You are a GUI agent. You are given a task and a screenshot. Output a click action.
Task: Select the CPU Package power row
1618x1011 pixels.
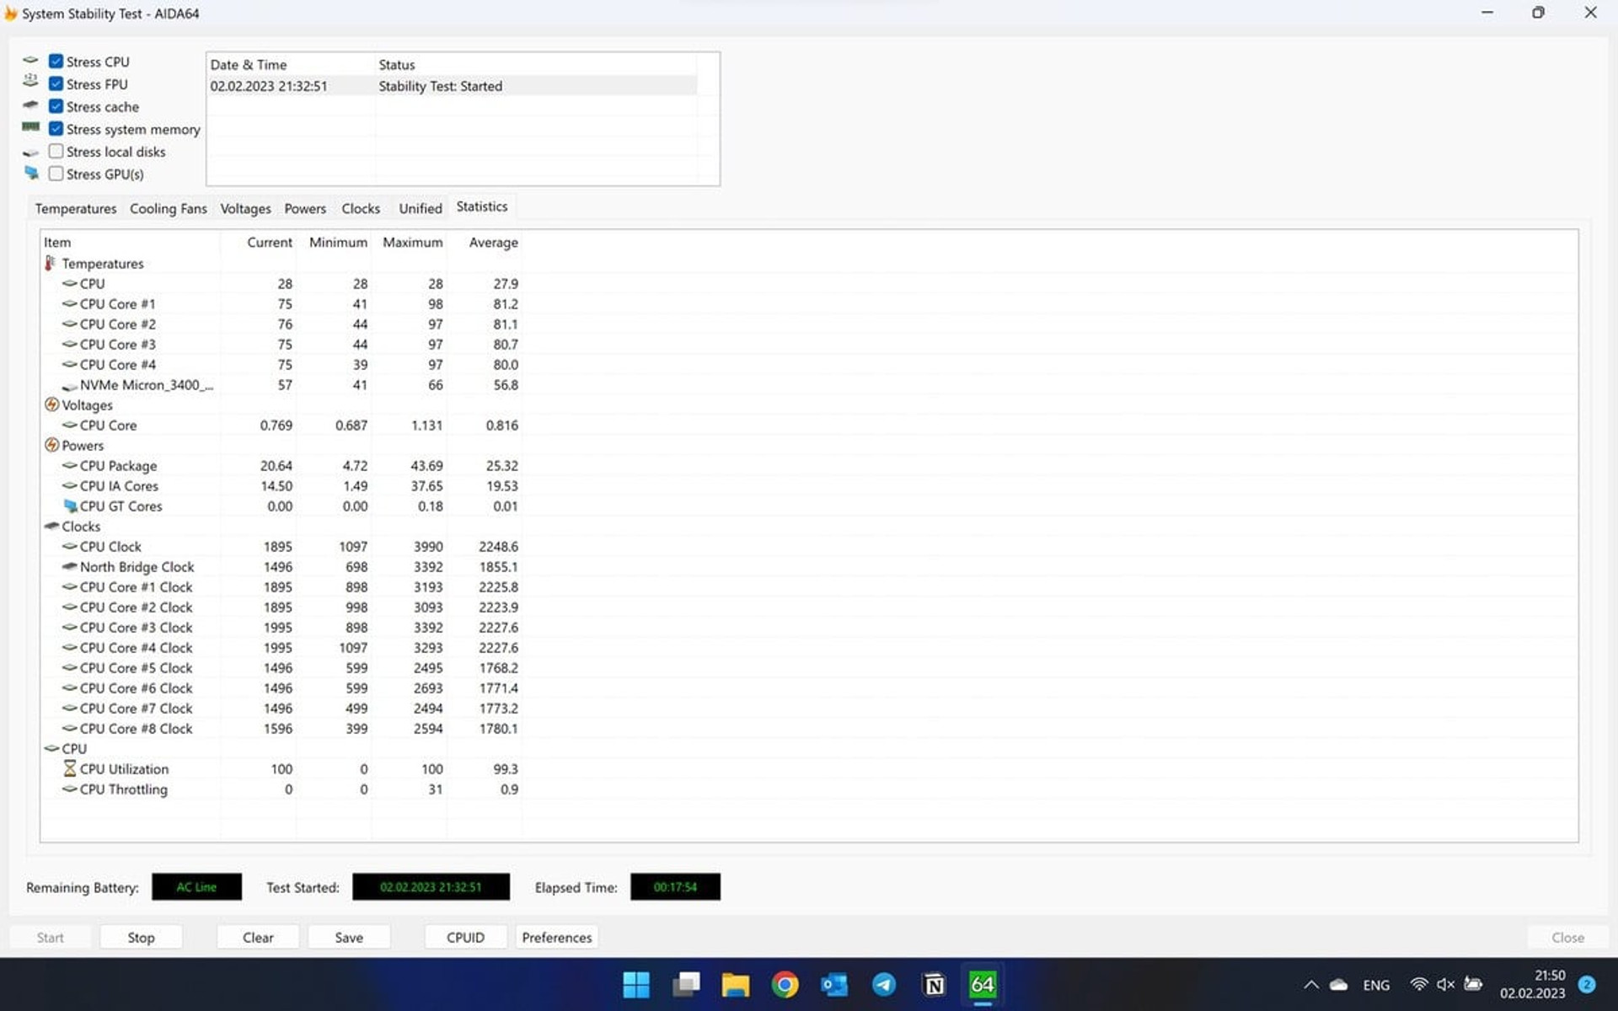(x=281, y=466)
